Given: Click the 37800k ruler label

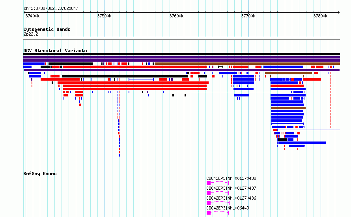Looking at the screenshot, I should (x=320, y=16).
